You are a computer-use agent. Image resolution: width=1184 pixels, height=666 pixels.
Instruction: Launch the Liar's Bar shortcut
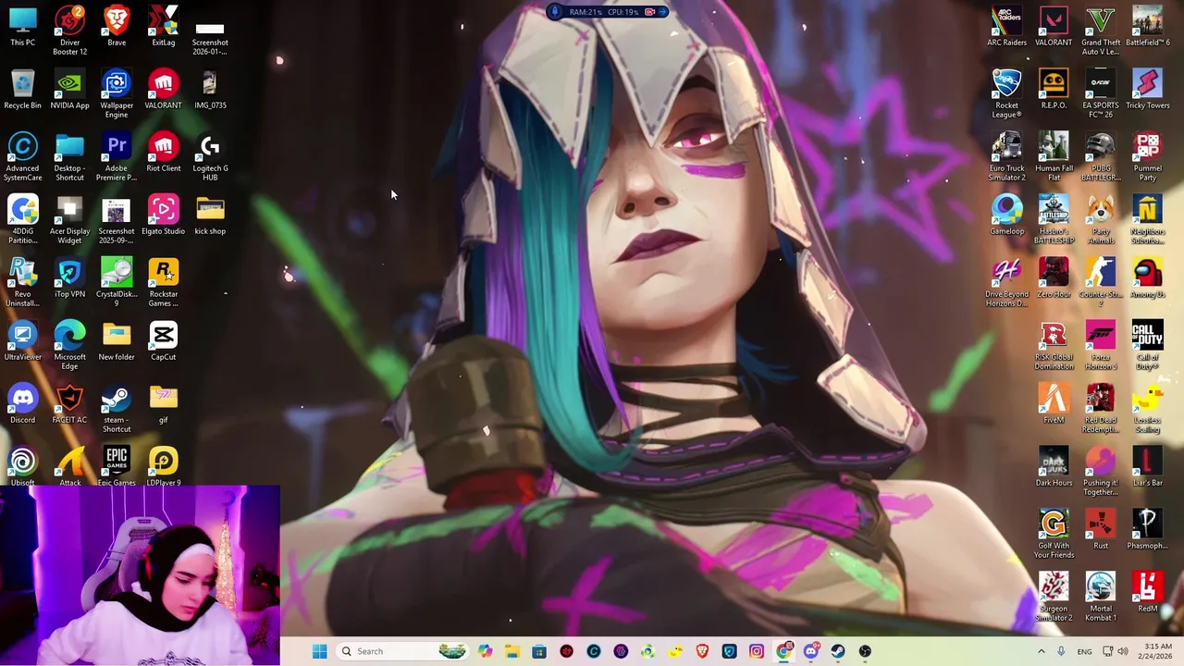coord(1148,467)
